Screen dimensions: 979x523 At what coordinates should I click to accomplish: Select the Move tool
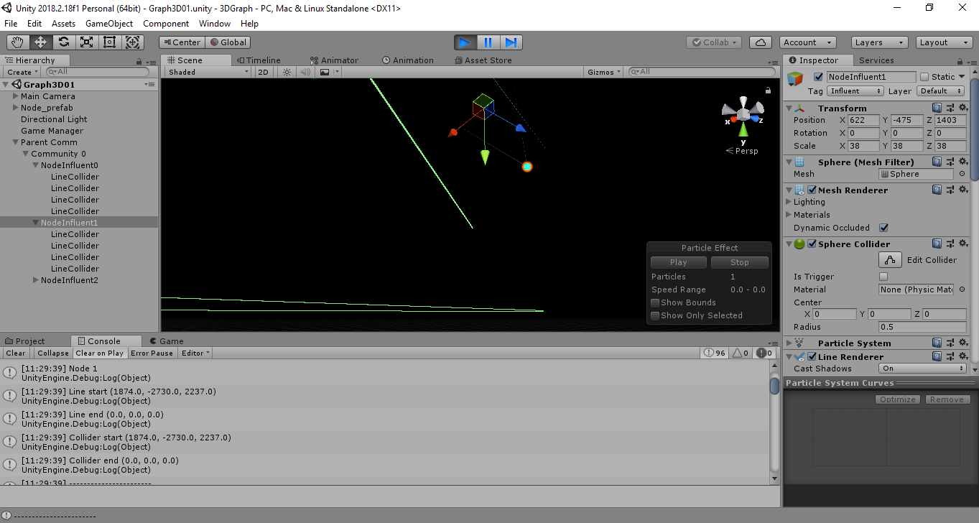click(x=41, y=42)
